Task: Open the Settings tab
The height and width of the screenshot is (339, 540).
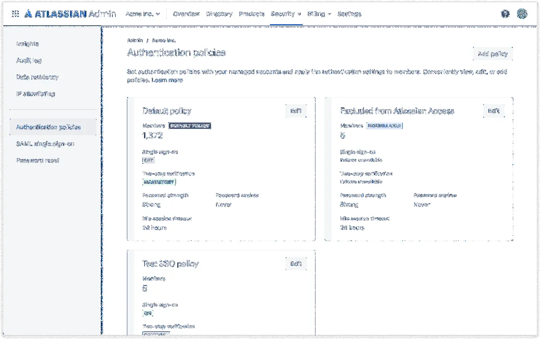Action: 349,14
